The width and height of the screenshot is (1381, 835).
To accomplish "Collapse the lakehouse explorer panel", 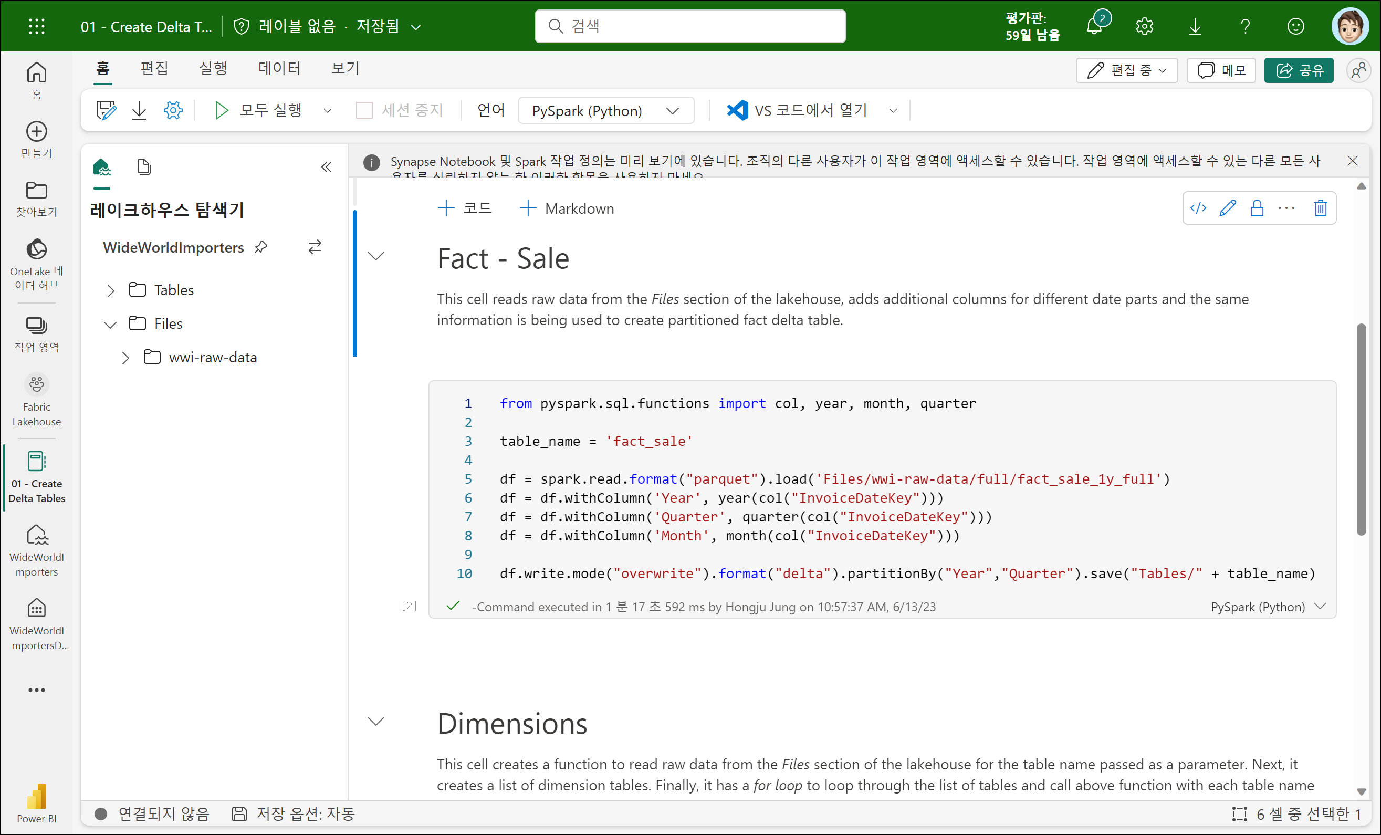I will coord(326,167).
